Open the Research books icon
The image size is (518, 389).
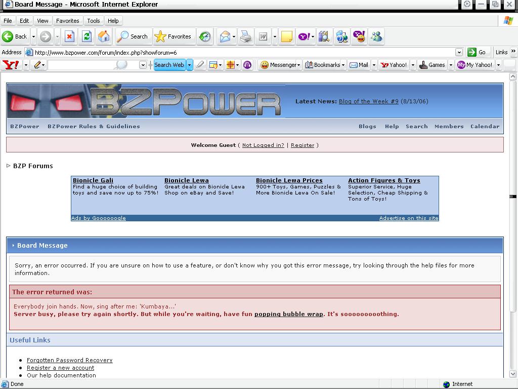coord(324,36)
